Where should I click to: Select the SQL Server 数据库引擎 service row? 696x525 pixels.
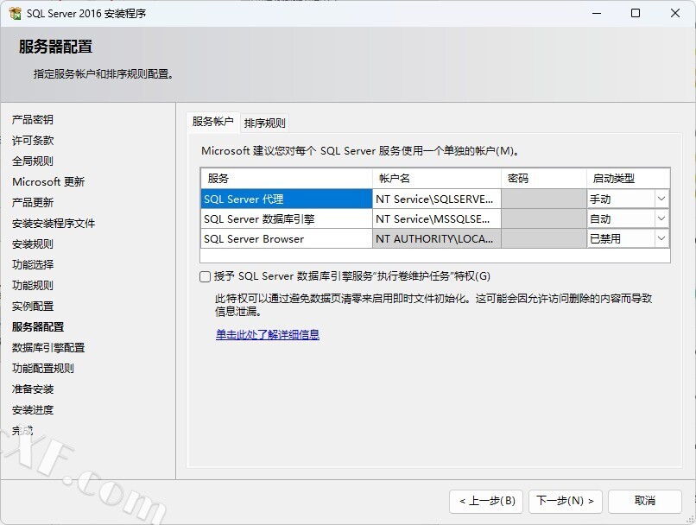(x=287, y=218)
